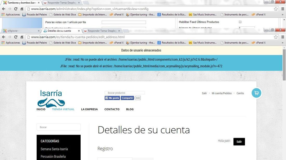Image resolution: width=286 pixels, height=160 pixels.
Task: Open last cPanel X bookmark in front window
Action: [x=259, y=43]
